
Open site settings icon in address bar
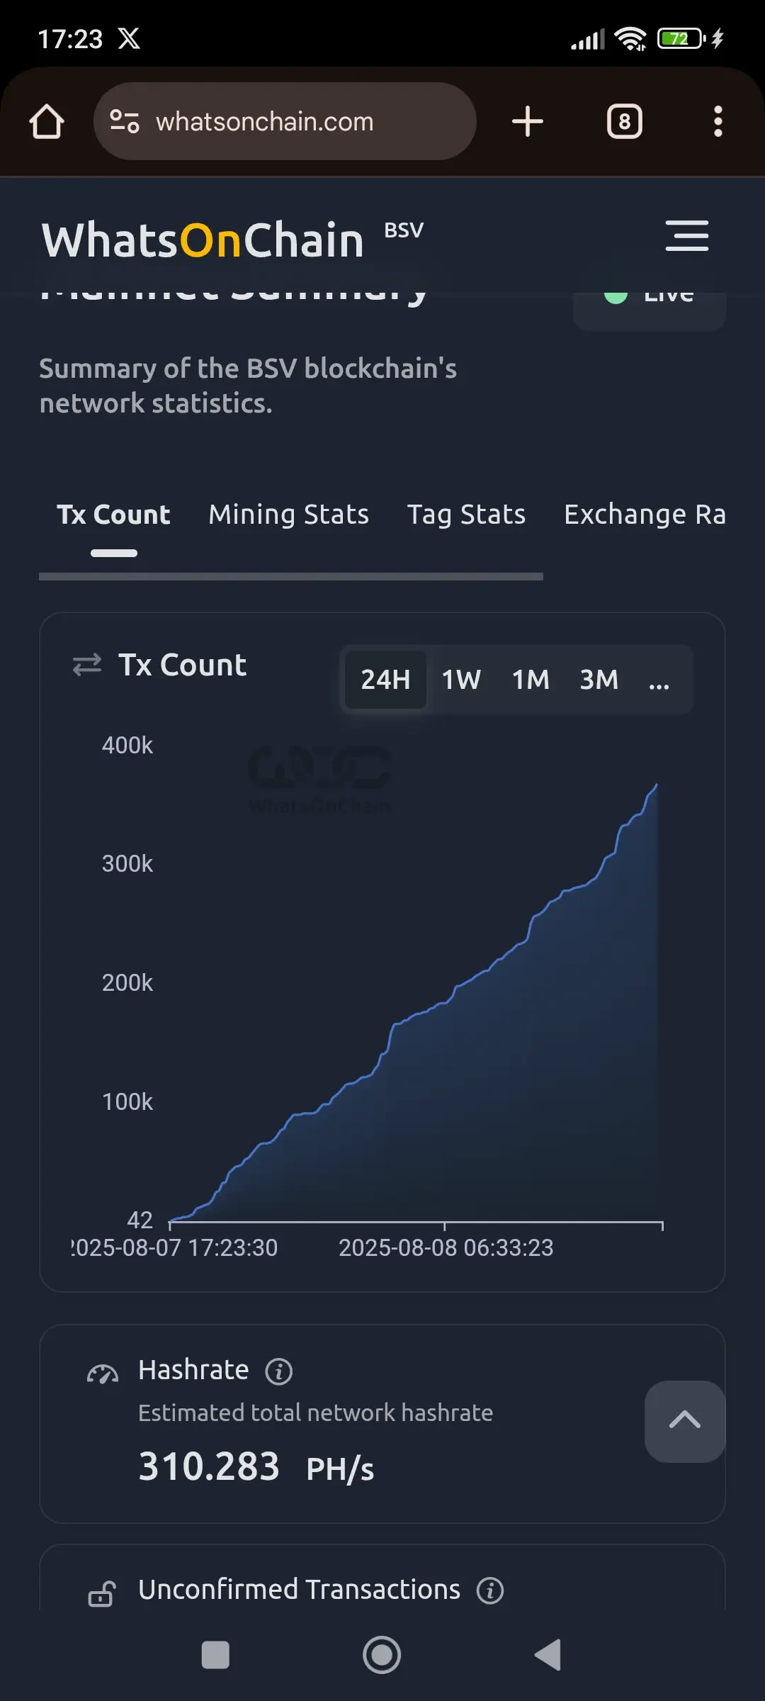124,121
